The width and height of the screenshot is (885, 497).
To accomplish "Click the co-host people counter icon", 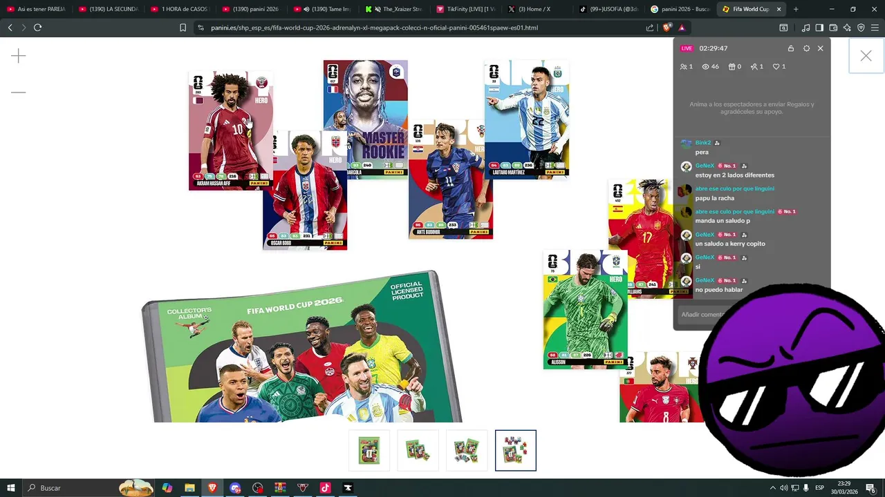I will coord(687,67).
